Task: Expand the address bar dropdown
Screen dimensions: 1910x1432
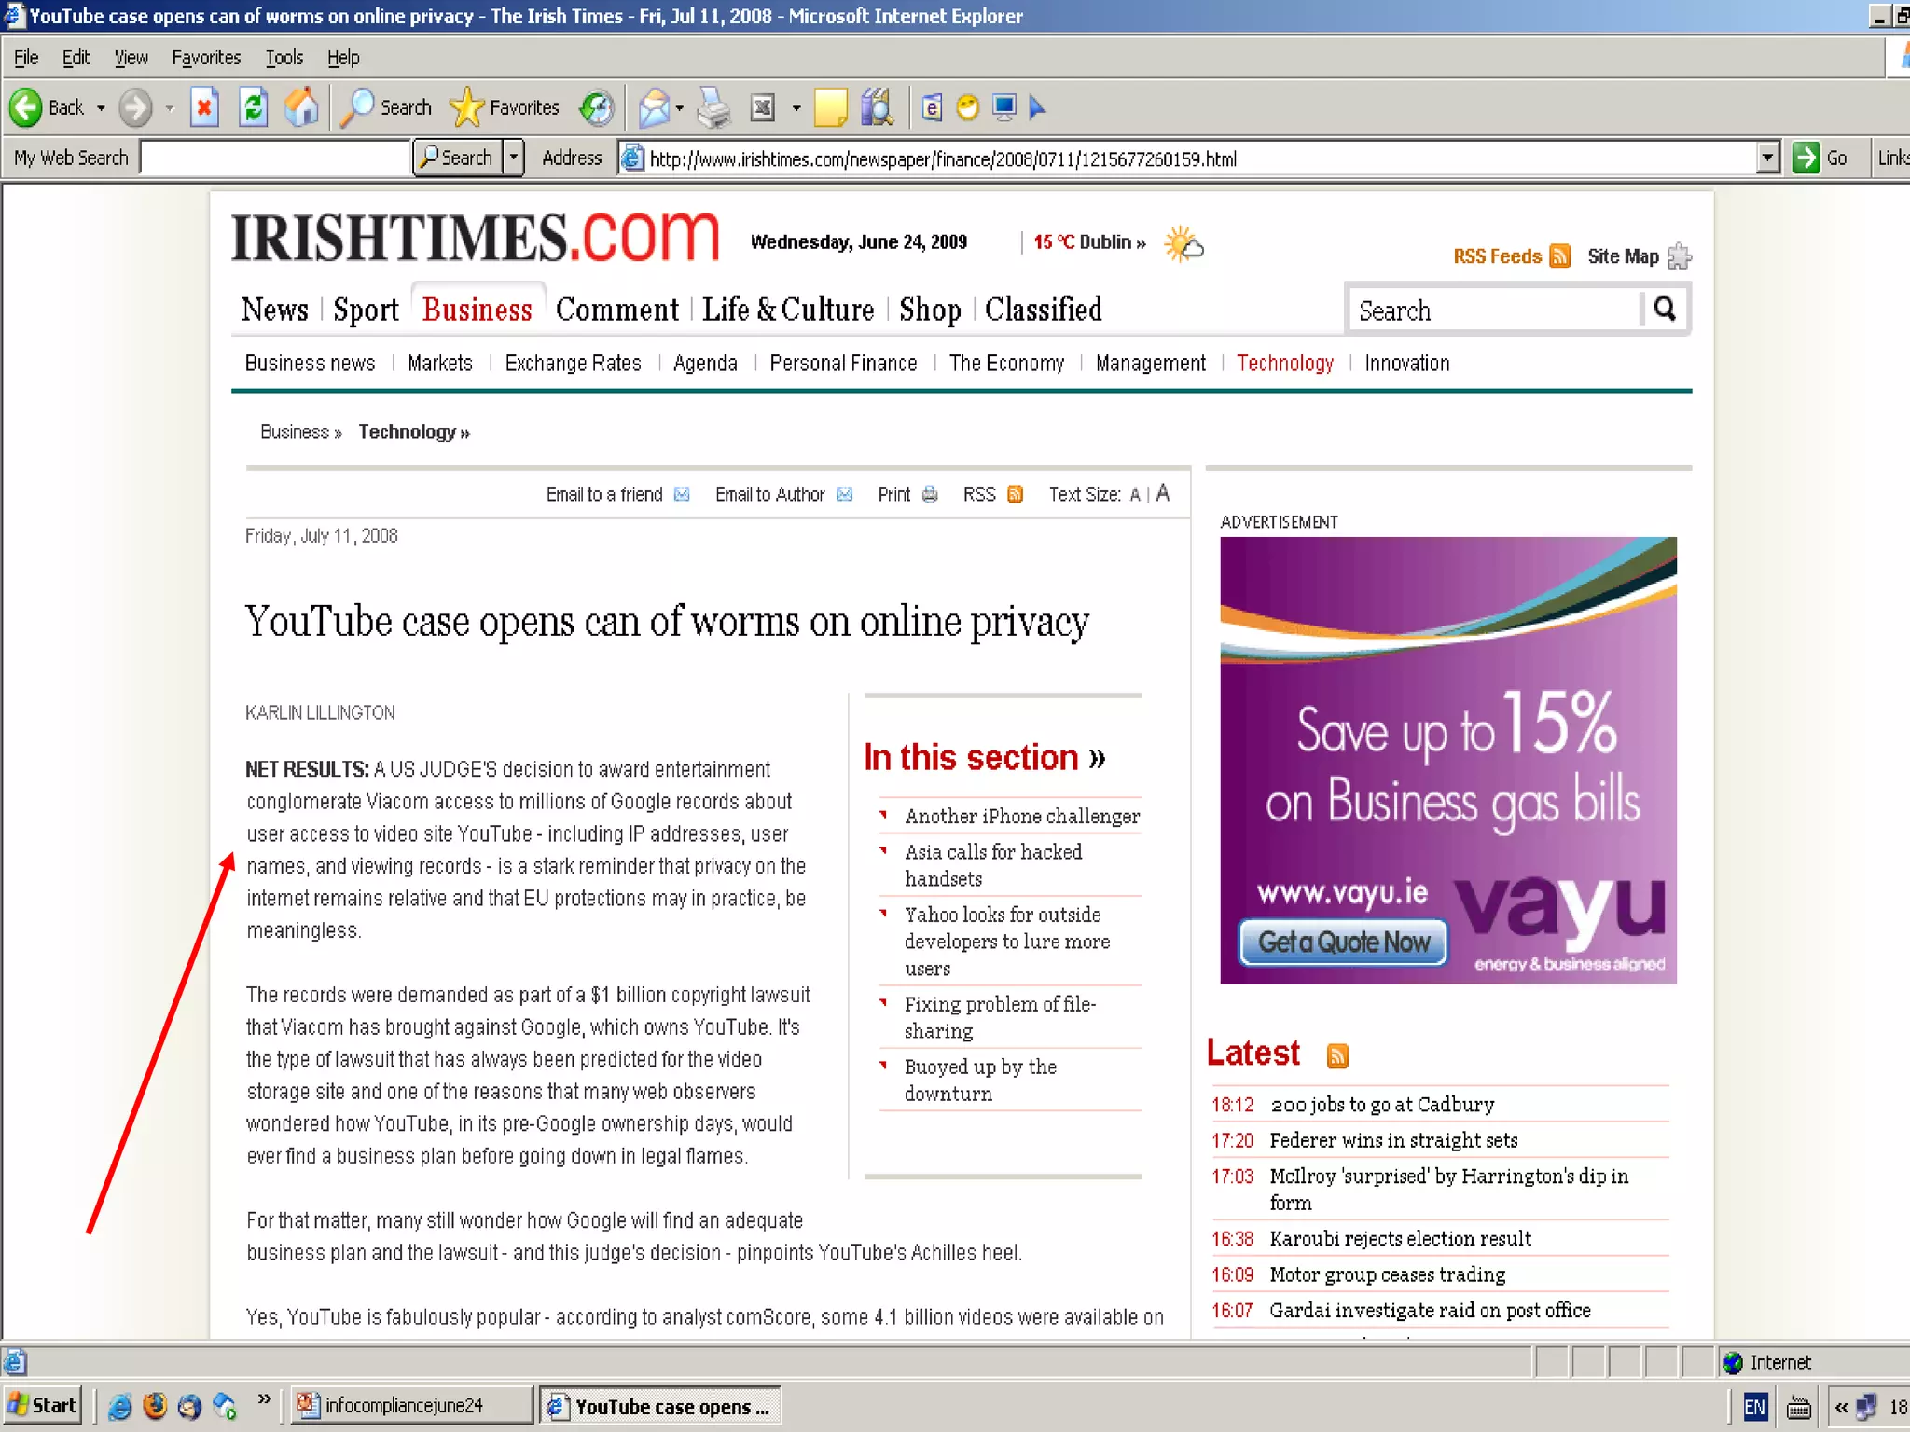Action: tap(1767, 158)
